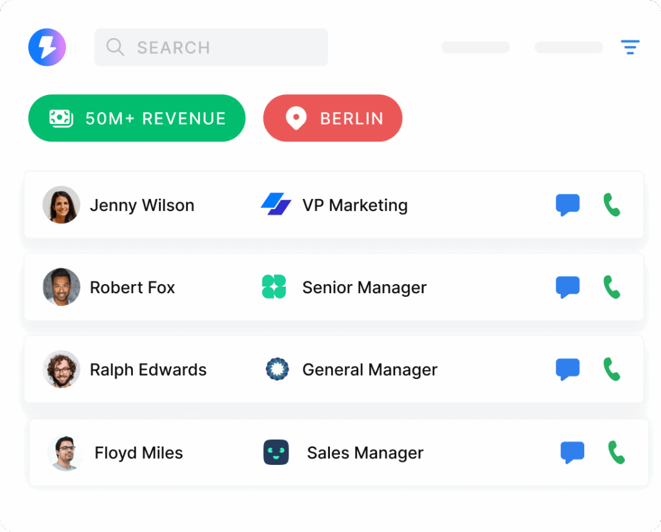Click the company logo beside VP Marketing
The image size is (661, 532).
point(276,205)
